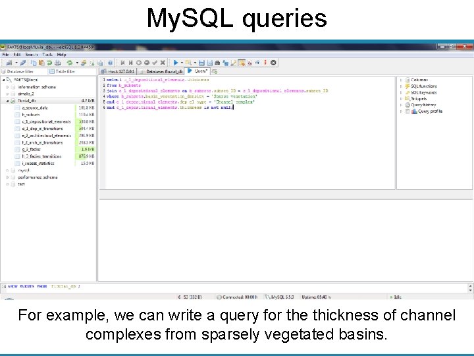Open the Help menu
Viewport: 474px width, 356px height.
coord(61,55)
